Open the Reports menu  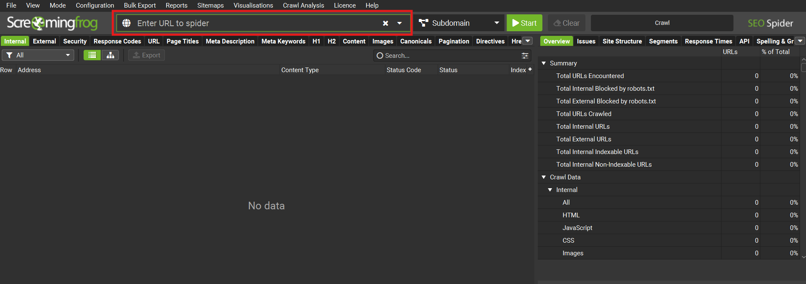coord(176,5)
